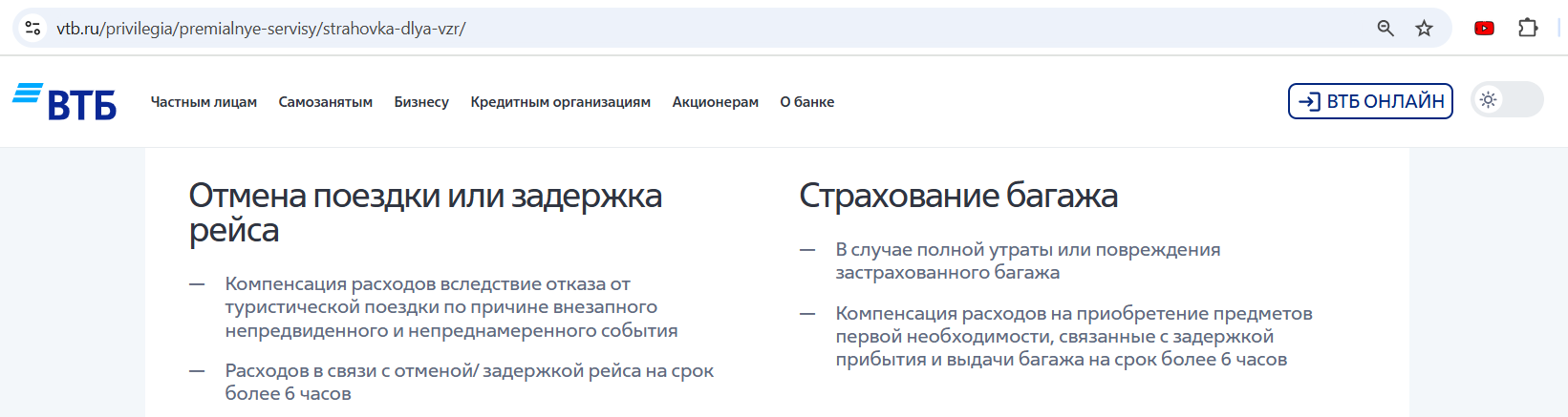Click the ВТБ ОНЛАЙН login button
The width and height of the screenshot is (1568, 417).
pos(1370,101)
